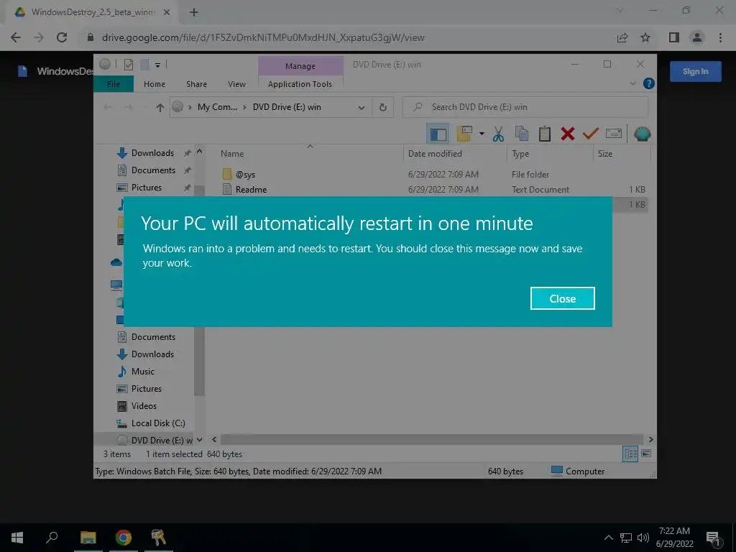Click navigation pane scroll up arrow
The width and height of the screenshot is (736, 552).
[x=200, y=152]
